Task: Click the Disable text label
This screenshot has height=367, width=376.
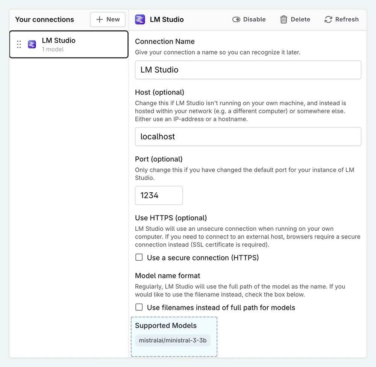Action: pos(255,20)
